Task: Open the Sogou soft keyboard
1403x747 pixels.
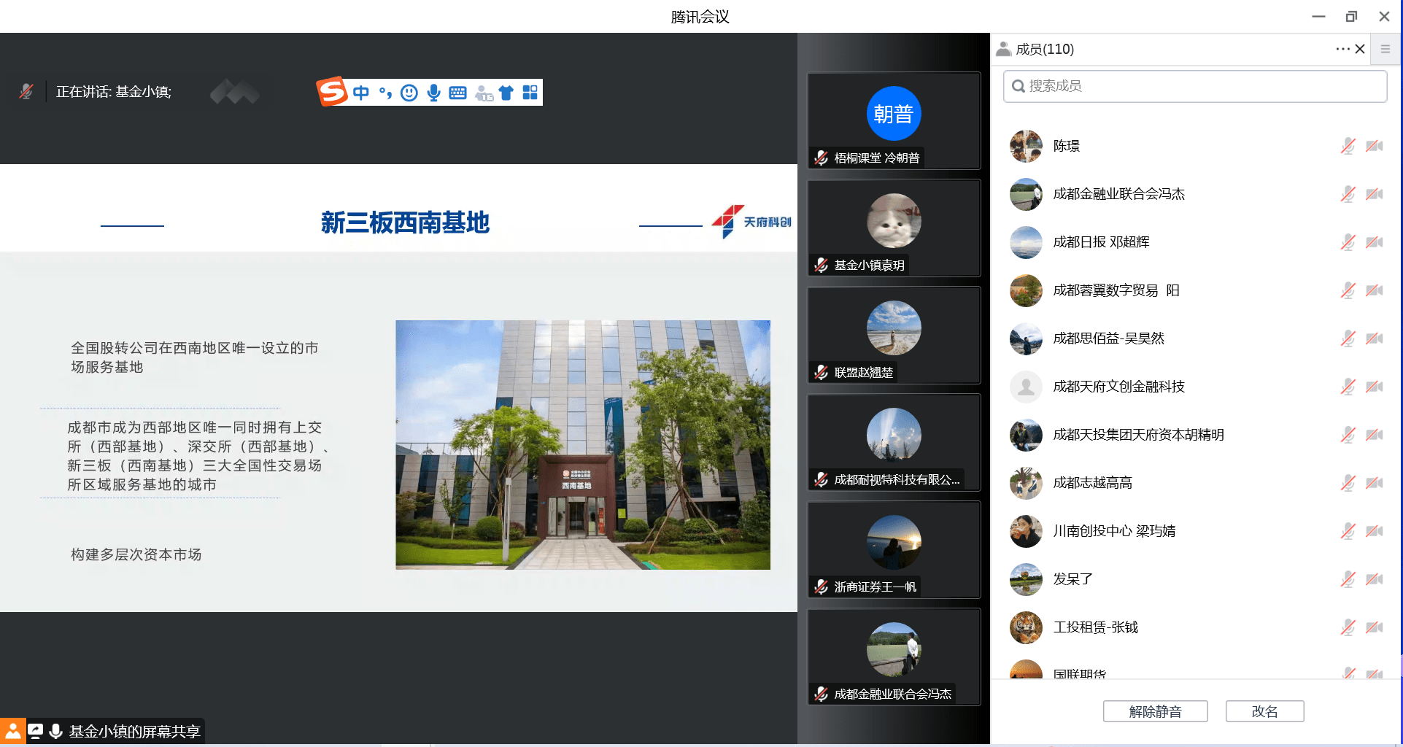Action: pos(457,93)
